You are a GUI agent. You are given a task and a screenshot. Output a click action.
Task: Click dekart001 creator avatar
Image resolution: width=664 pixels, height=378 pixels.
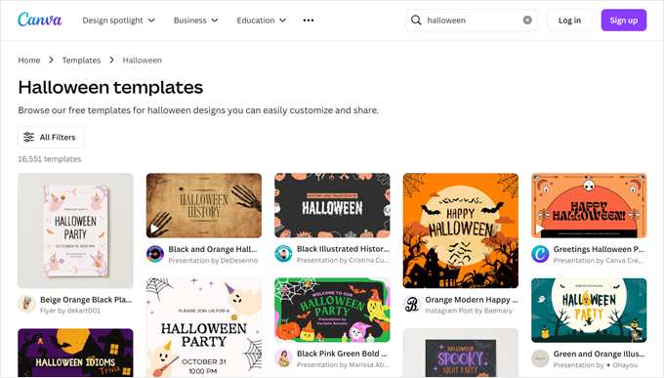(x=26, y=305)
